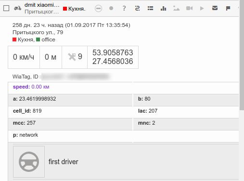Click the first driver steering wheel image

coord(29,162)
